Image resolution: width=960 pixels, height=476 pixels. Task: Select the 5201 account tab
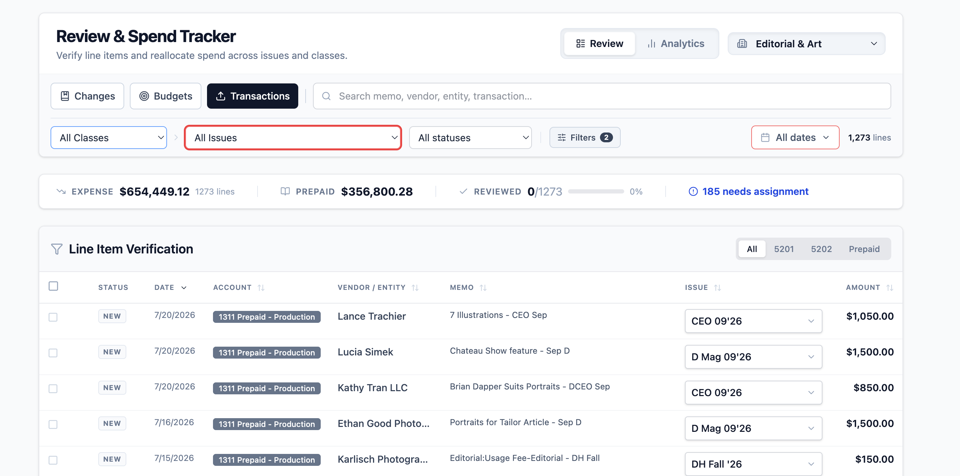pos(784,249)
